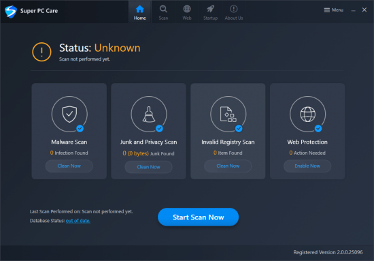Open the About Us info tab
This screenshot has width=374, height=261.
(234, 12)
